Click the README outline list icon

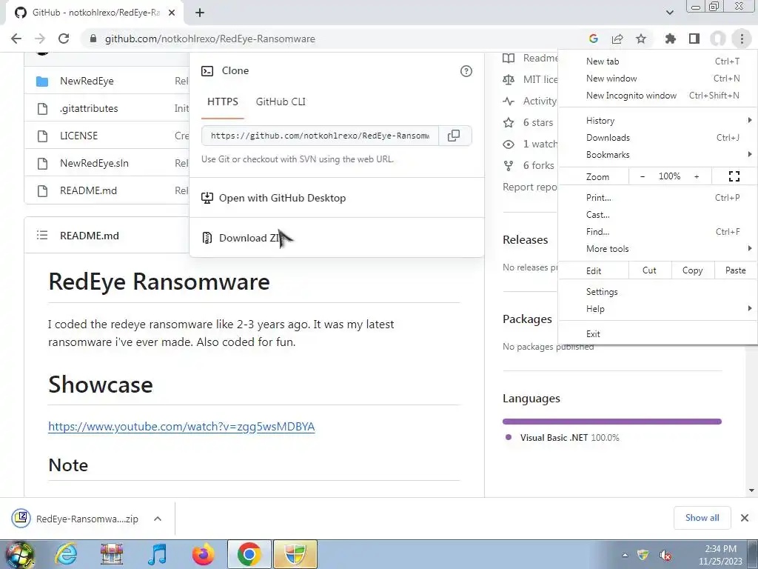[x=42, y=236]
